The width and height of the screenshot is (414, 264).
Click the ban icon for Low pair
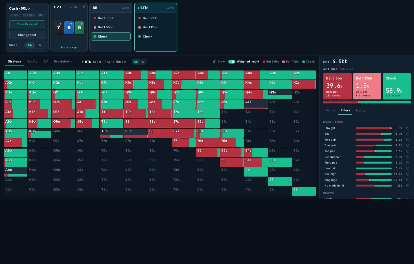tap(407, 169)
